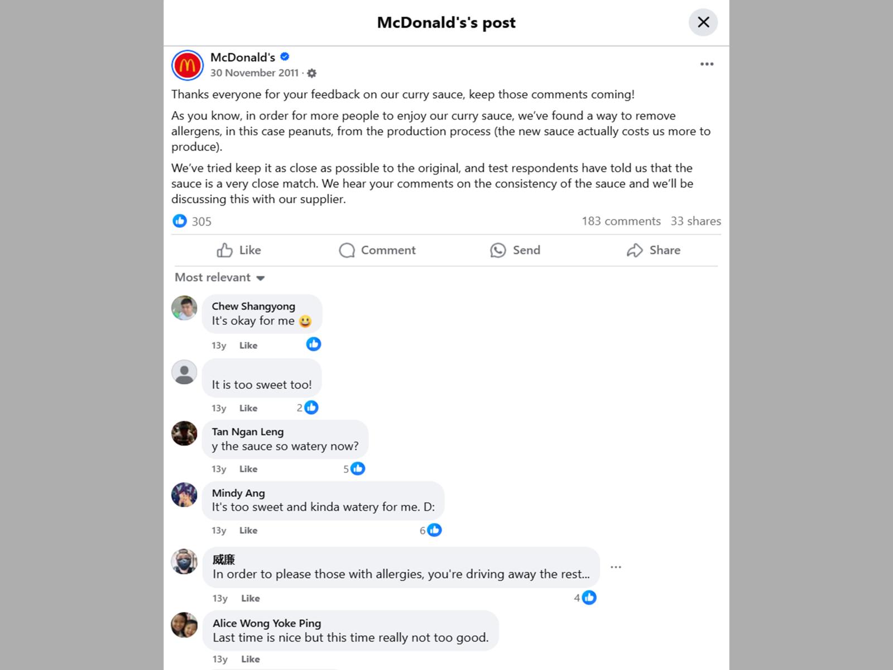Image resolution: width=893 pixels, height=670 pixels.
Task: Click Mindy Ang's avatar thumbnail
Action: [x=184, y=495]
